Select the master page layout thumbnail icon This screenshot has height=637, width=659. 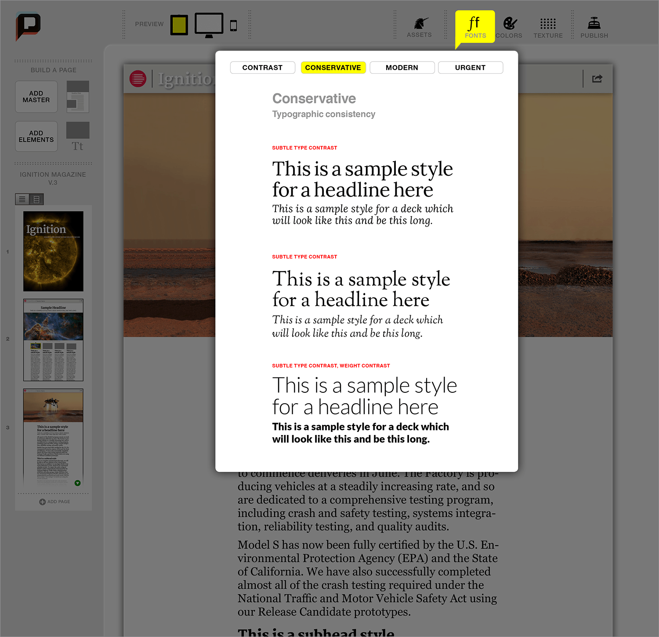[x=78, y=97]
